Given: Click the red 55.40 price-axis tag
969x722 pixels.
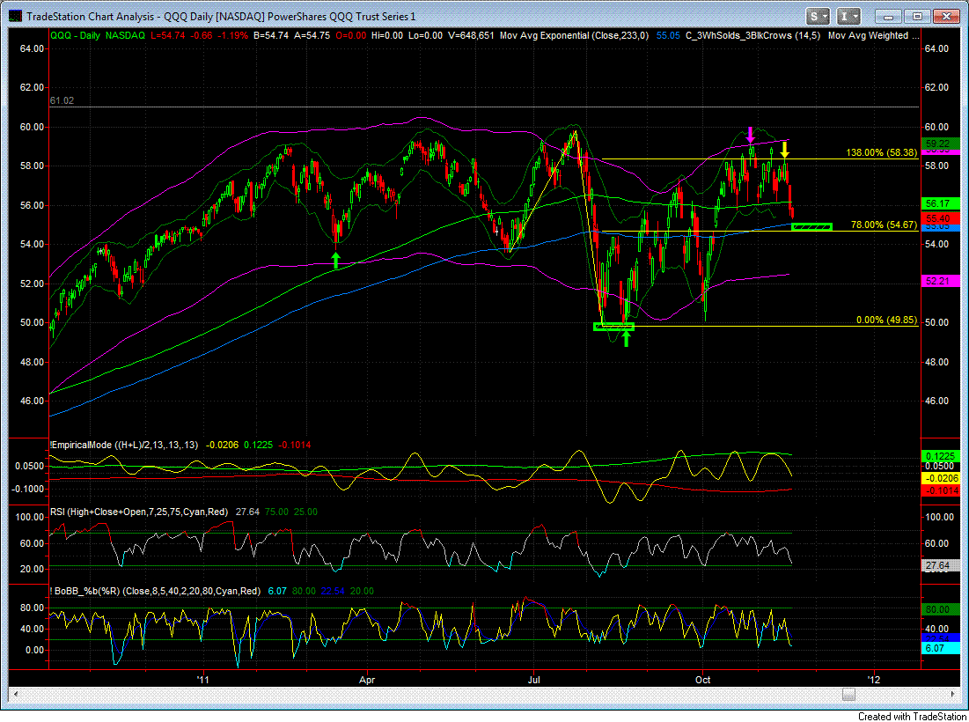Looking at the screenshot, I should [x=941, y=218].
